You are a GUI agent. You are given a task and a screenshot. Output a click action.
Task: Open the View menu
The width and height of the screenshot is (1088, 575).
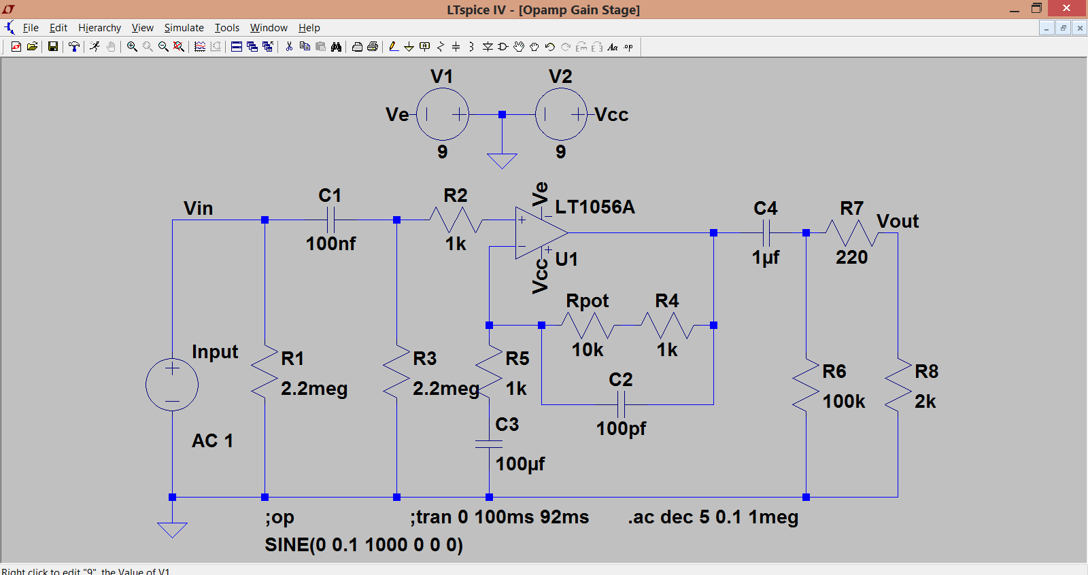pos(143,27)
